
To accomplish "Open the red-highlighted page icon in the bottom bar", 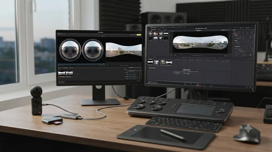I will pyautogui.click(x=198, y=85).
